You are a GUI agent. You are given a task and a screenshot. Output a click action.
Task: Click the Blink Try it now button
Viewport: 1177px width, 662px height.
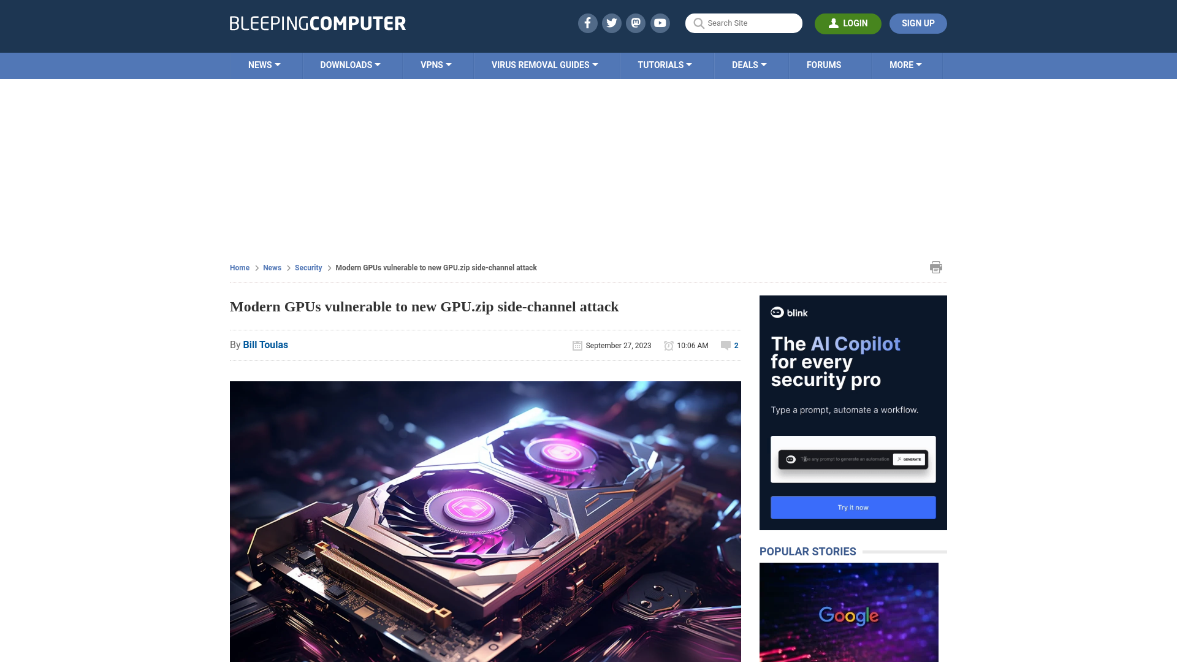click(853, 507)
